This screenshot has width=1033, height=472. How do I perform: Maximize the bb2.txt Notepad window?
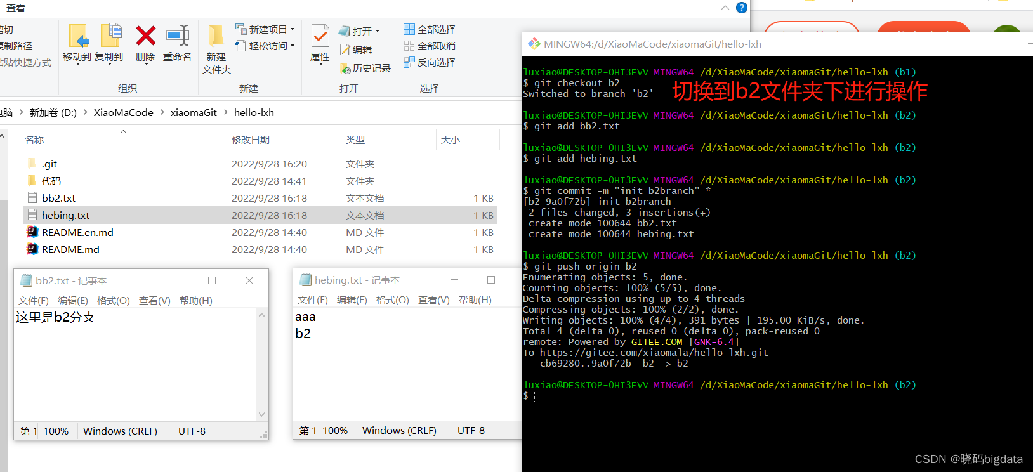(x=212, y=280)
